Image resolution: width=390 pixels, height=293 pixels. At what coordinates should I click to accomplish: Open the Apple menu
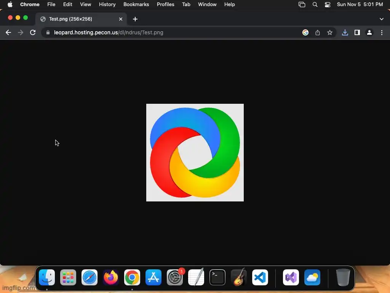(x=10, y=5)
